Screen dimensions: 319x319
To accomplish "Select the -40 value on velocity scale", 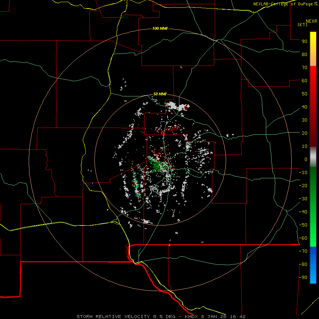I will pos(303,212).
